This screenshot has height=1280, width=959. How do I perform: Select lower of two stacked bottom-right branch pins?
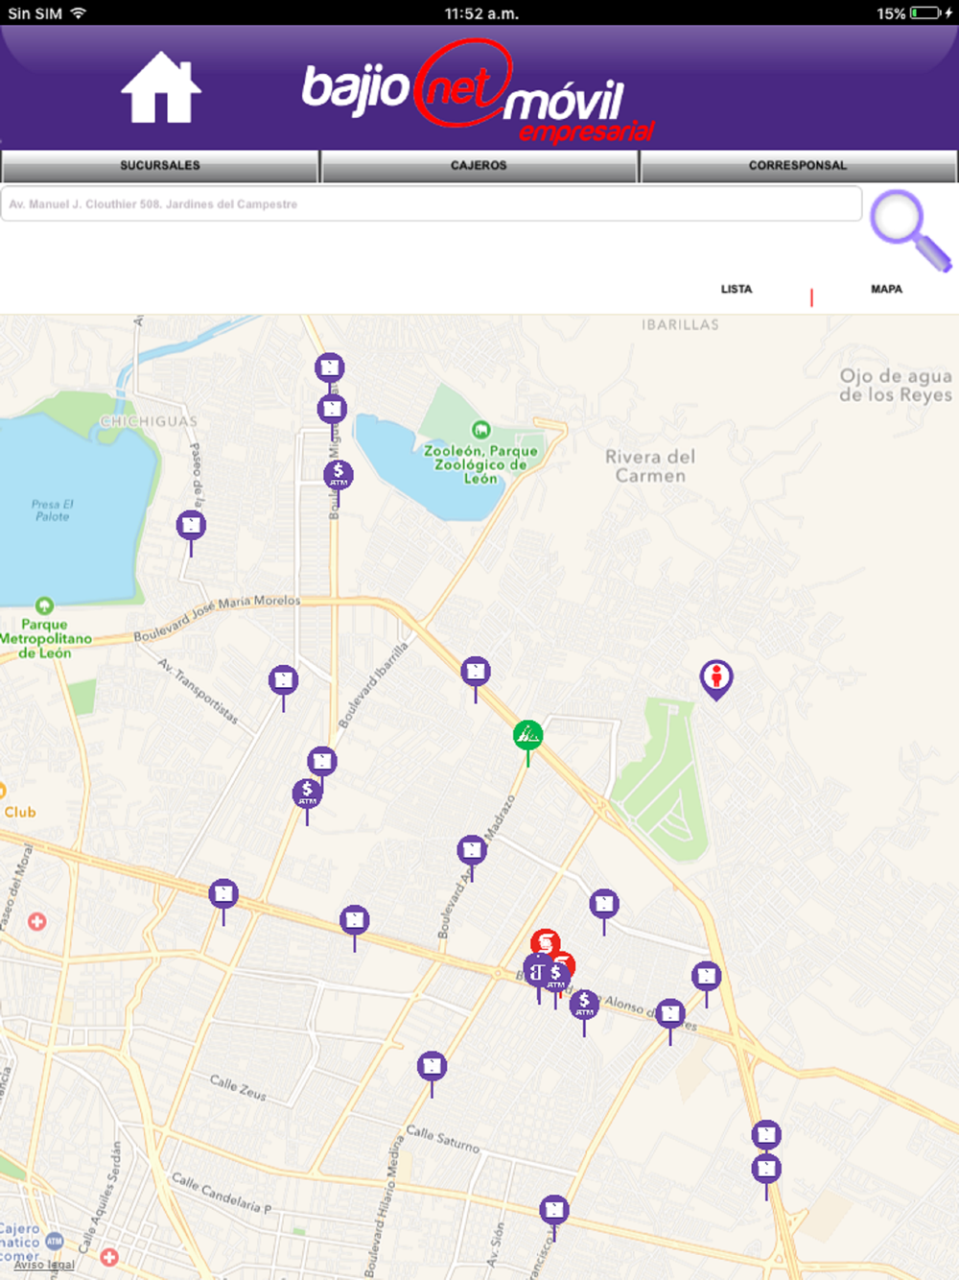765,1170
